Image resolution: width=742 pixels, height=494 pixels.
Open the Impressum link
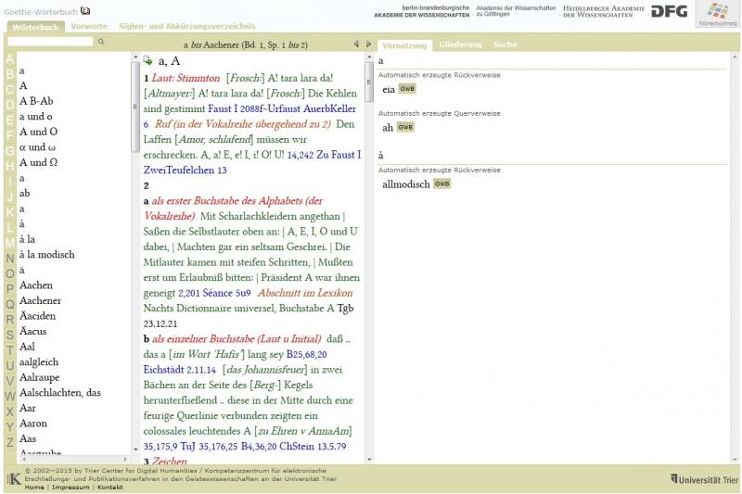(x=70, y=487)
